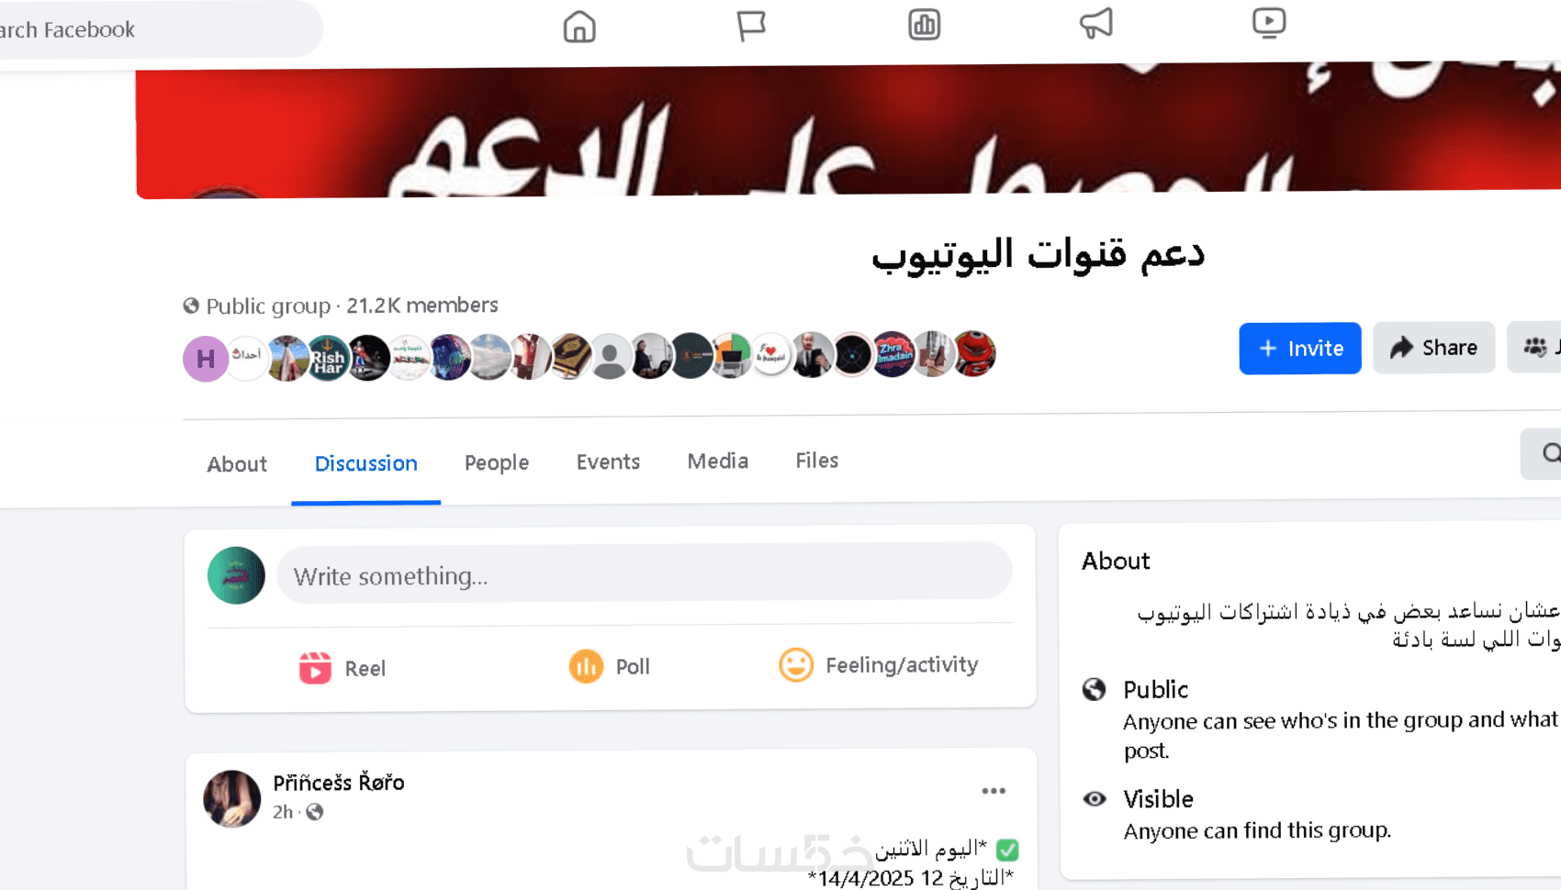Start a Poll in the group
Screen dimensions: 1561x890
610,666
